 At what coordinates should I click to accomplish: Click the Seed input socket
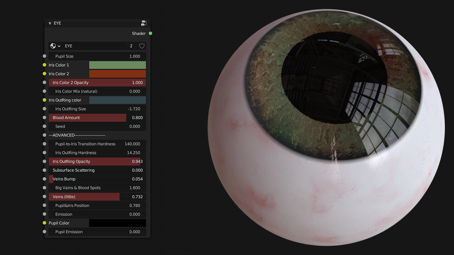[45, 126]
